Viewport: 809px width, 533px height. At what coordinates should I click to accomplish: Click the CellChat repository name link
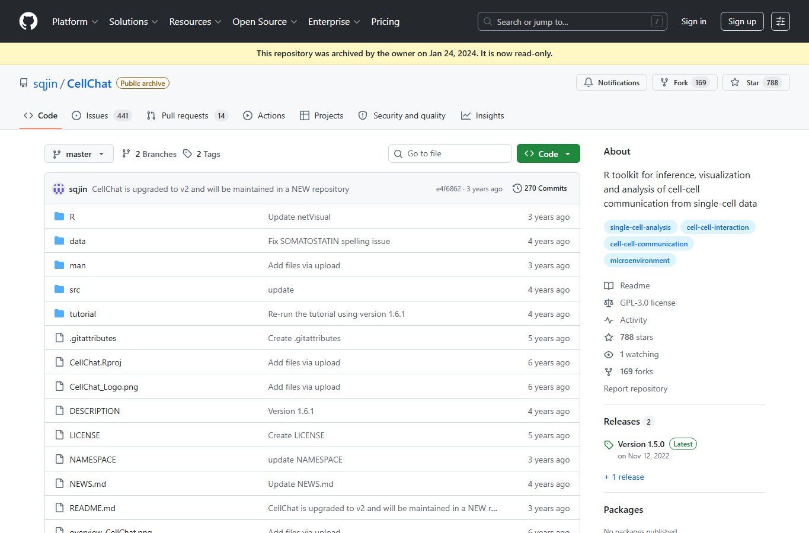89,84
